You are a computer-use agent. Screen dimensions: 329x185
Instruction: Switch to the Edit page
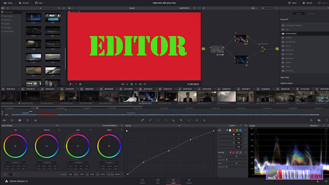click(x=158, y=181)
